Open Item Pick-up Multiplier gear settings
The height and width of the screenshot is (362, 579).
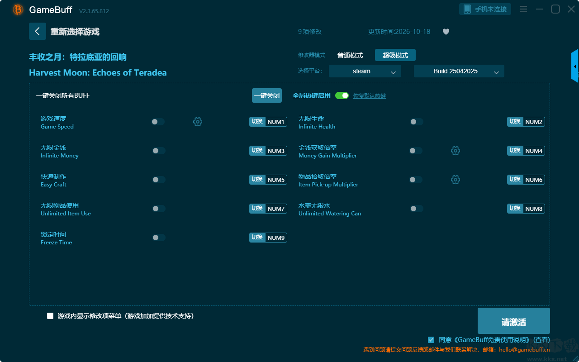(x=456, y=180)
